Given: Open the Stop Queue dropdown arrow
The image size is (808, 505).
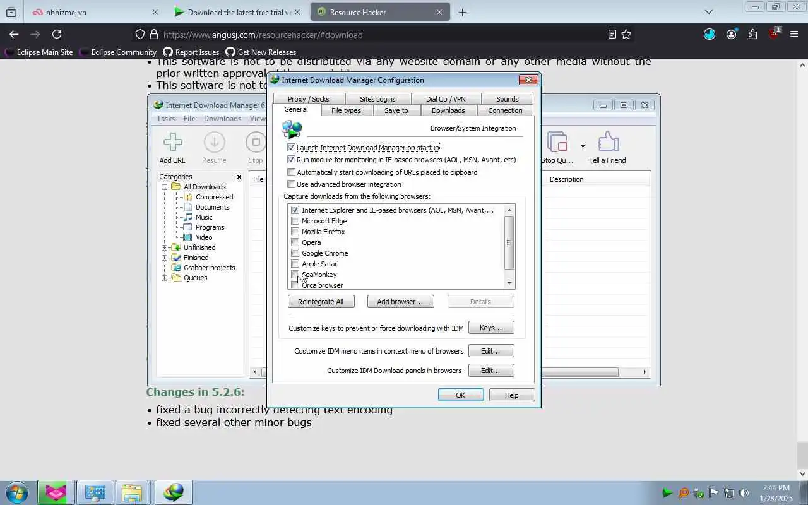Looking at the screenshot, I should coord(583,146).
